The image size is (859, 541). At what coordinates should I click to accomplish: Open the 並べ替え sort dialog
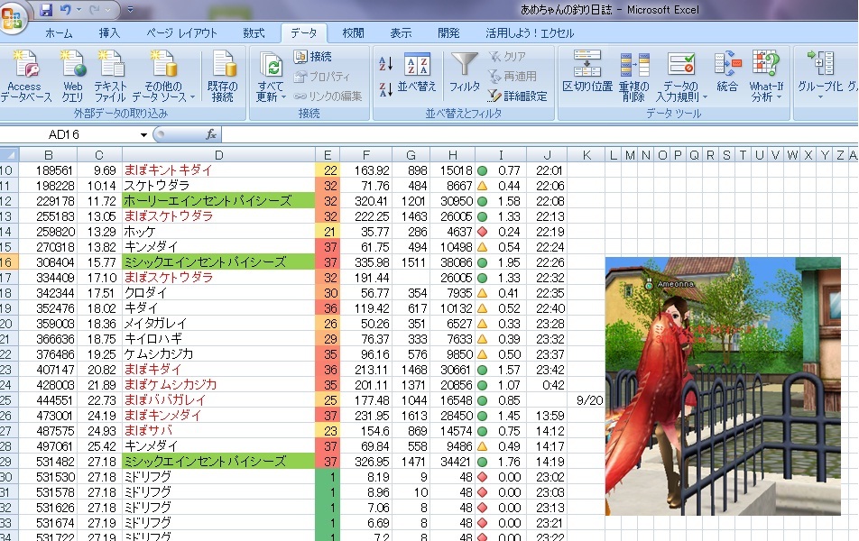pos(417,72)
